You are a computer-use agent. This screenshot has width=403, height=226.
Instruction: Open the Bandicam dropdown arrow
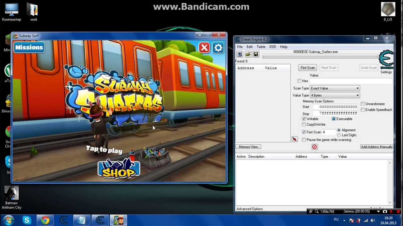[378, 212]
